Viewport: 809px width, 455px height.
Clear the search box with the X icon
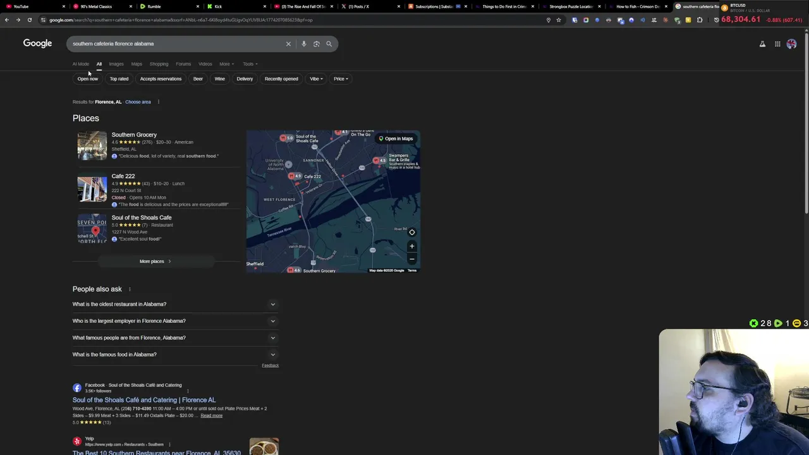288,44
